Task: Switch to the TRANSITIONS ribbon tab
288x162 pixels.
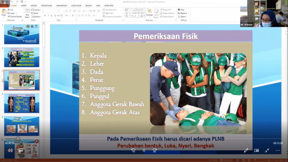Action: pos(46,6)
